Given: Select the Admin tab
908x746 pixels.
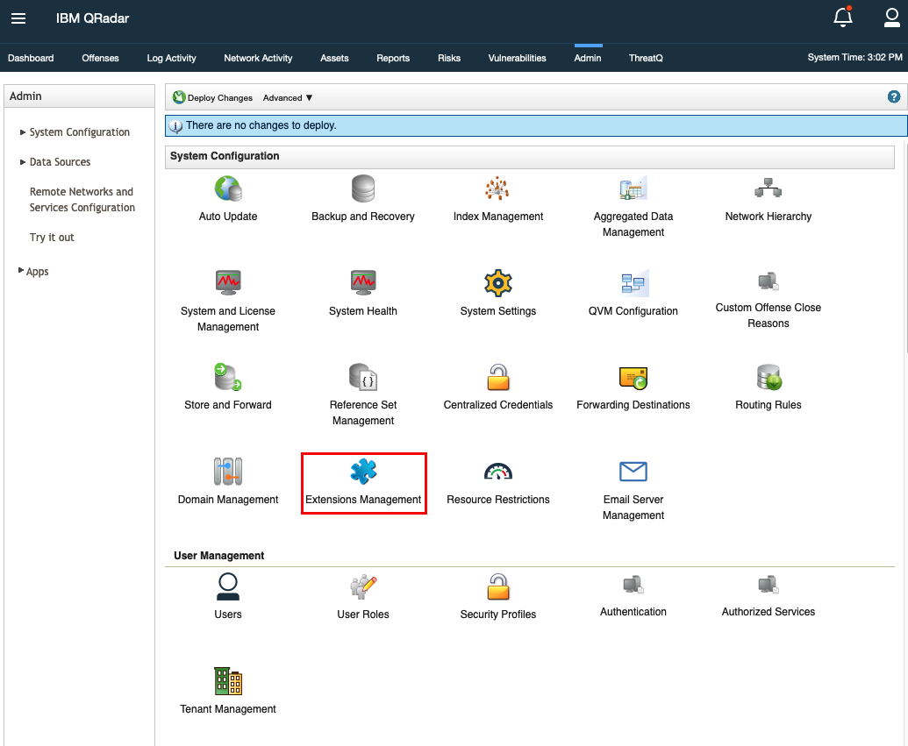Looking at the screenshot, I should (588, 58).
